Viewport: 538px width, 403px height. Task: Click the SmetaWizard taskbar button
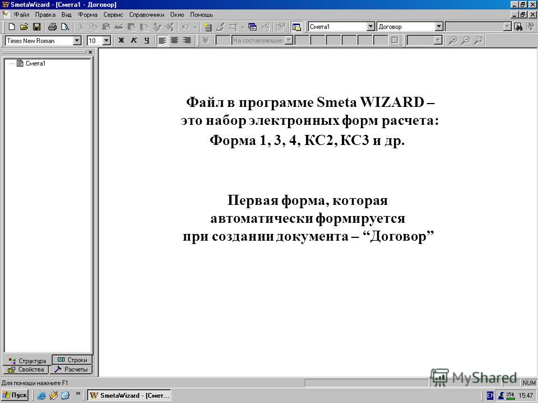pyautogui.click(x=129, y=396)
